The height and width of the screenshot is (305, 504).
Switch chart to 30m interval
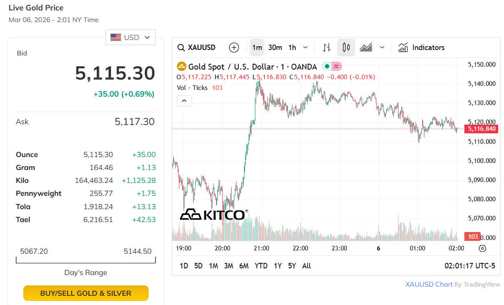pyautogui.click(x=275, y=47)
